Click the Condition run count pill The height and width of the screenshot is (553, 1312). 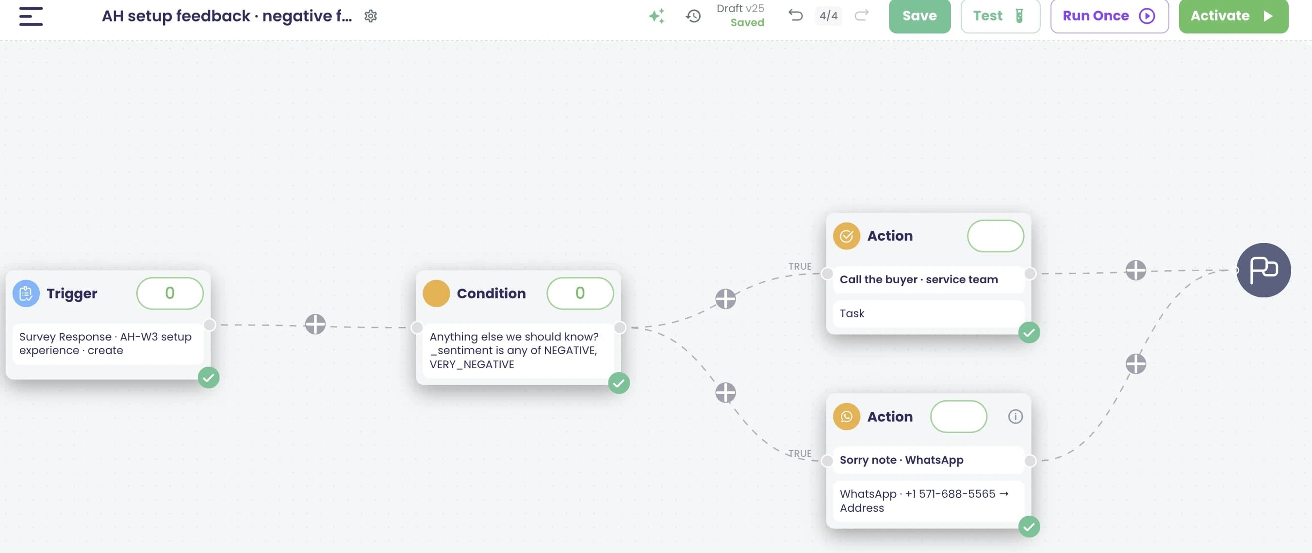point(580,293)
